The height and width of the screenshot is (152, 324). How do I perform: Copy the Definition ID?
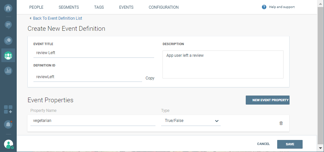pyautogui.click(x=150, y=78)
